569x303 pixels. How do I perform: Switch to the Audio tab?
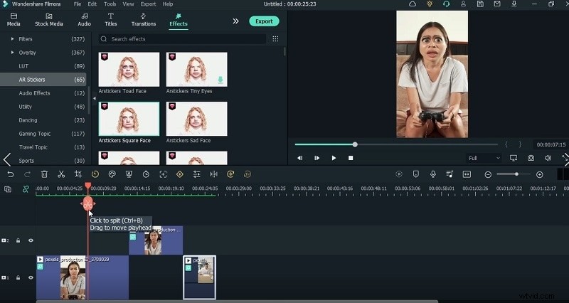84,20
